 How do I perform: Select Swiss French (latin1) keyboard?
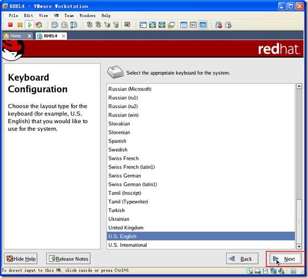(x=201, y=167)
